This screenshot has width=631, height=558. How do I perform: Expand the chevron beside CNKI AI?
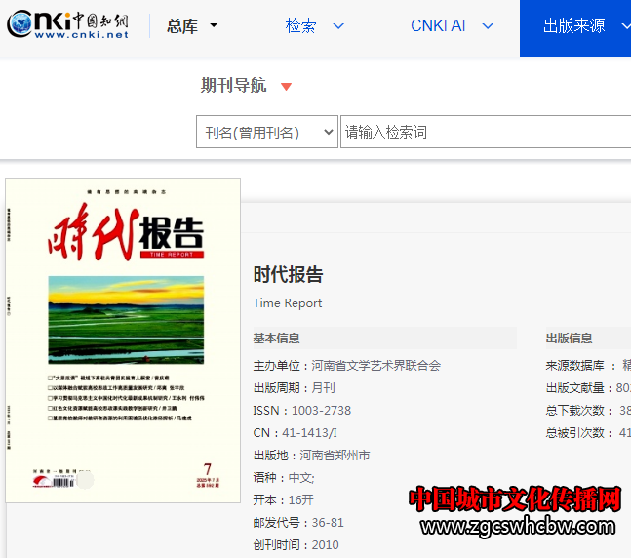click(x=488, y=26)
